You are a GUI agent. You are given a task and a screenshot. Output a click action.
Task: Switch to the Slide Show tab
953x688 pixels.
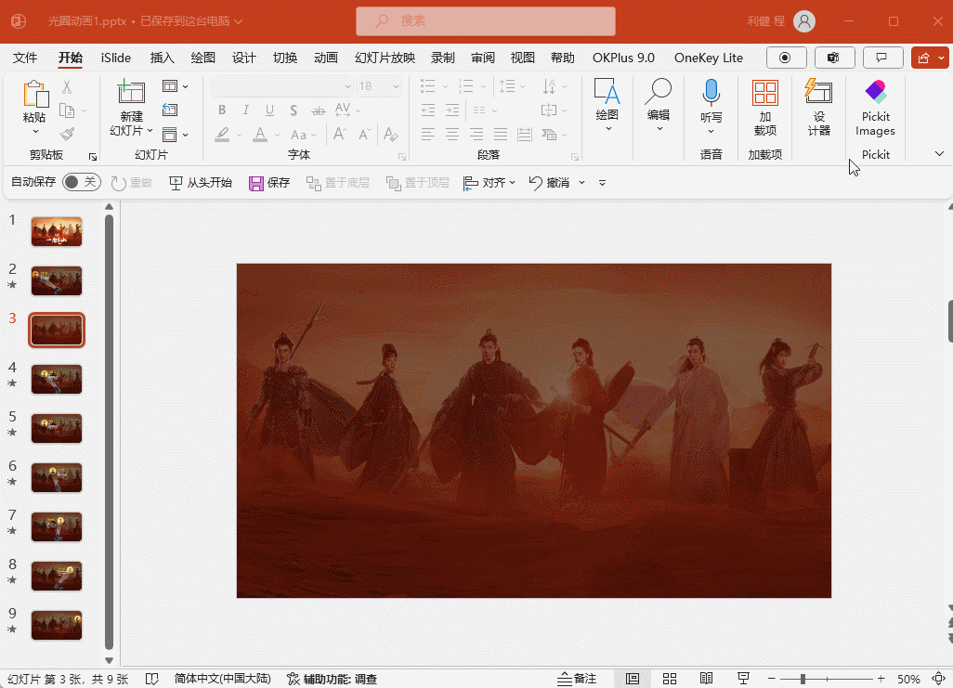tap(385, 58)
